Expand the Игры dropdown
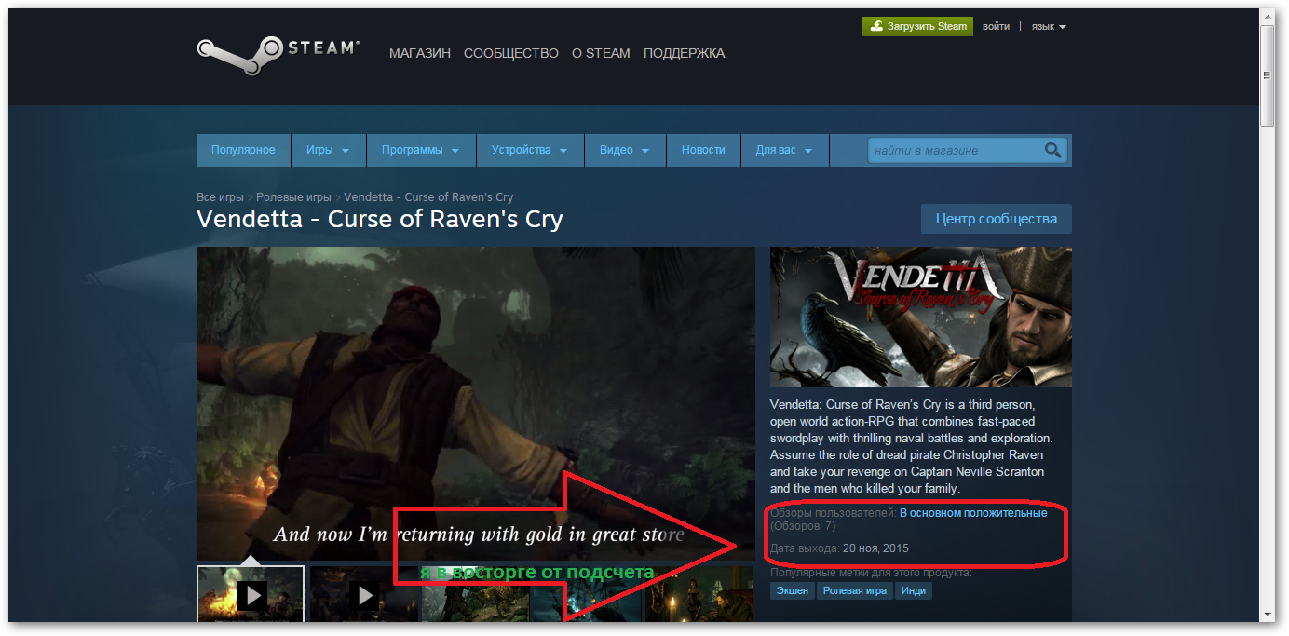The image size is (1289, 636). (328, 150)
